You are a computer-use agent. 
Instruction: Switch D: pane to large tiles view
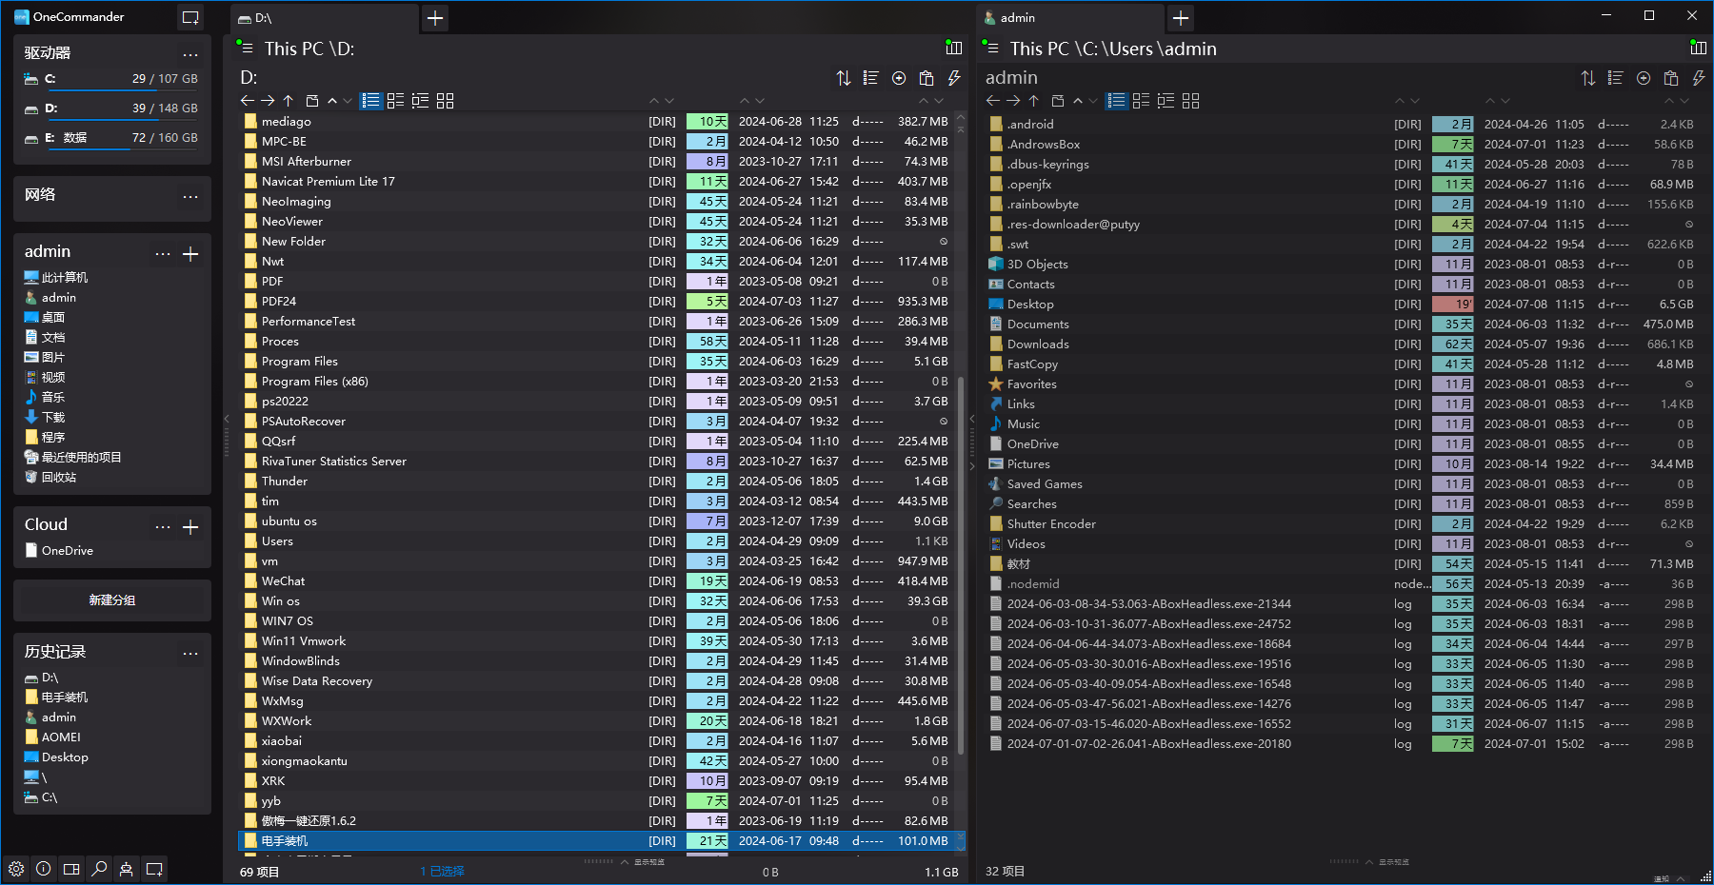point(445,101)
